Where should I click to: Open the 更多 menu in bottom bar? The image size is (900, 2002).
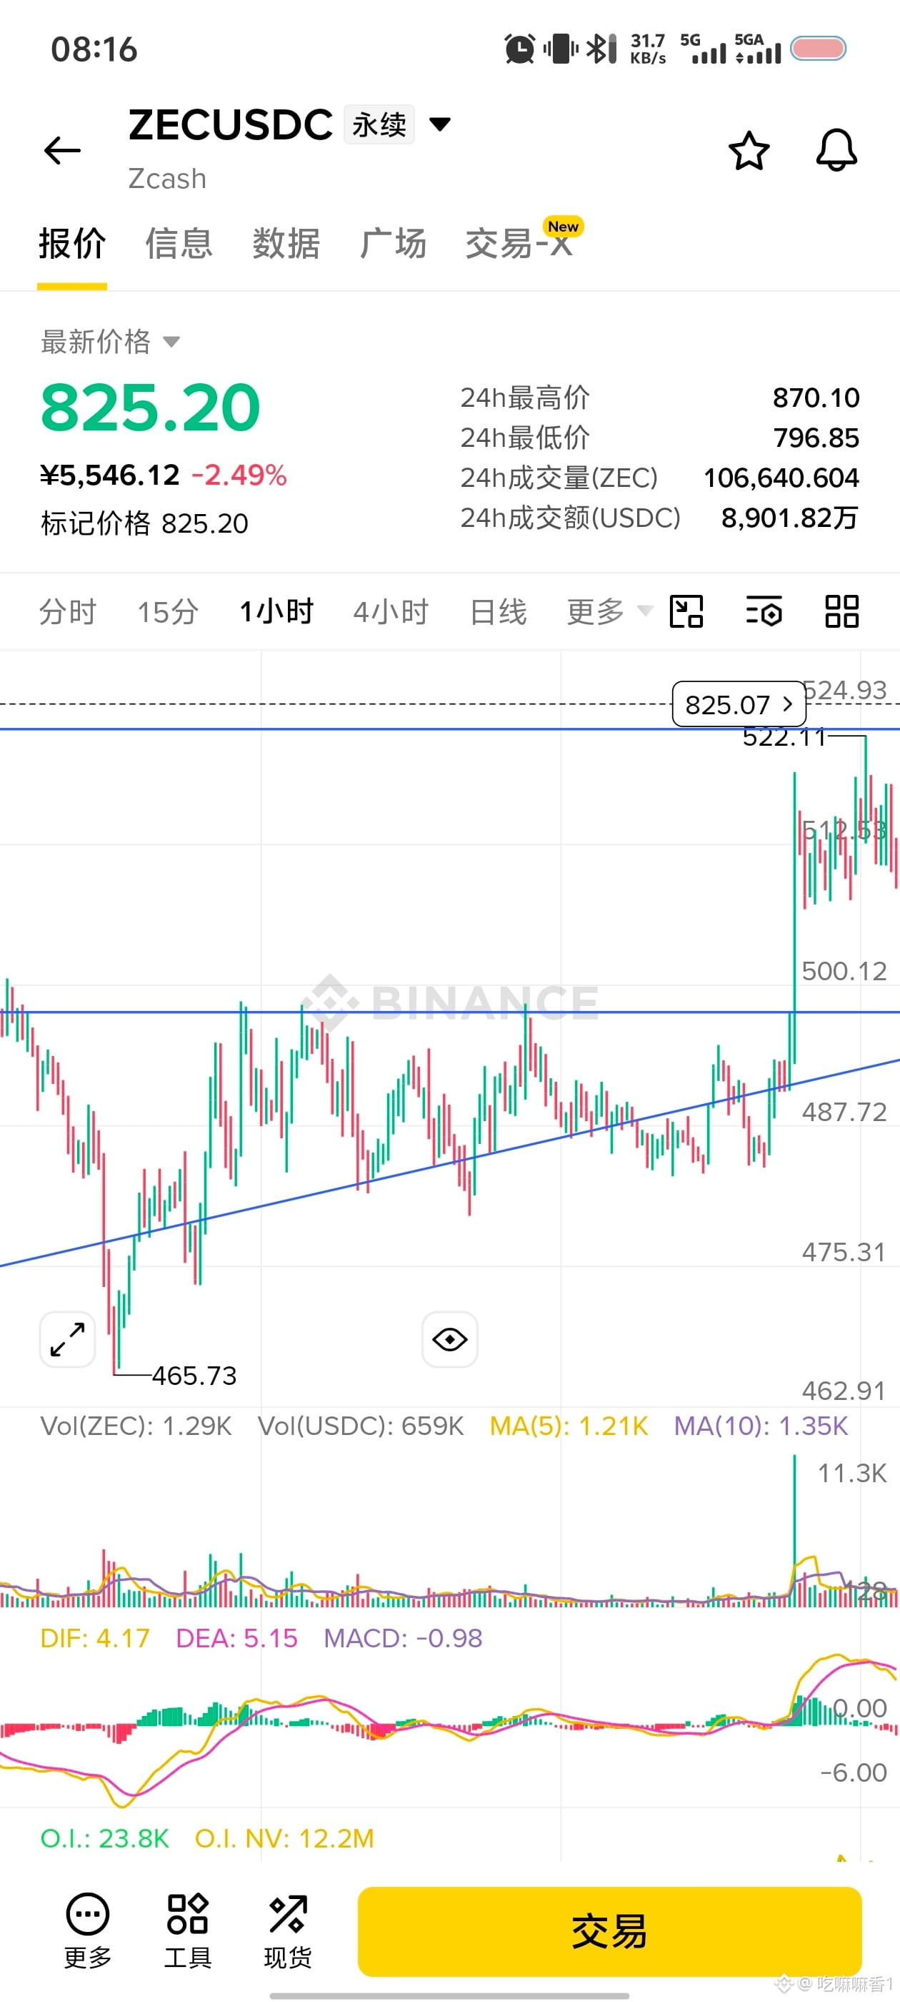(x=88, y=1931)
